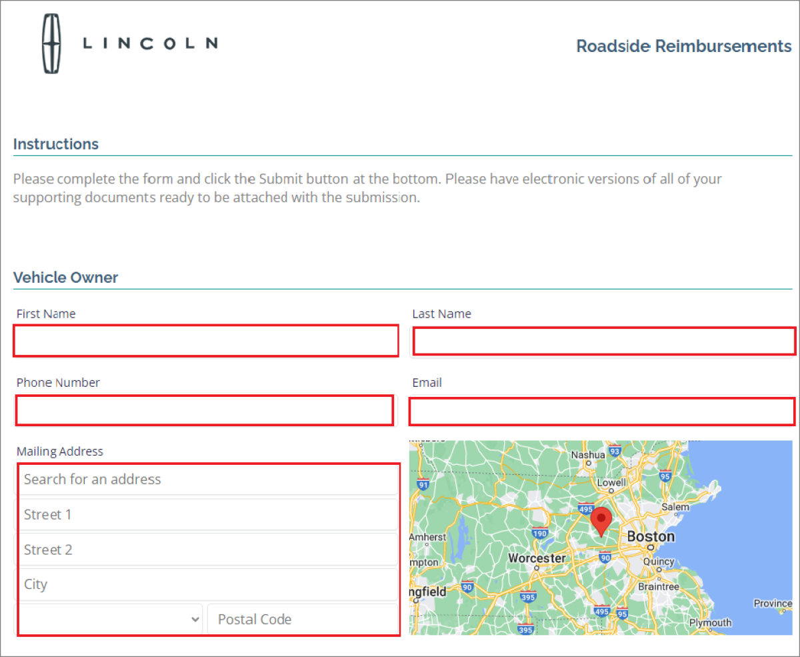Click the Lincoln logo emblem
Image resolution: width=800 pixels, height=657 pixels.
pyautogui.click(x=53, y=43)
